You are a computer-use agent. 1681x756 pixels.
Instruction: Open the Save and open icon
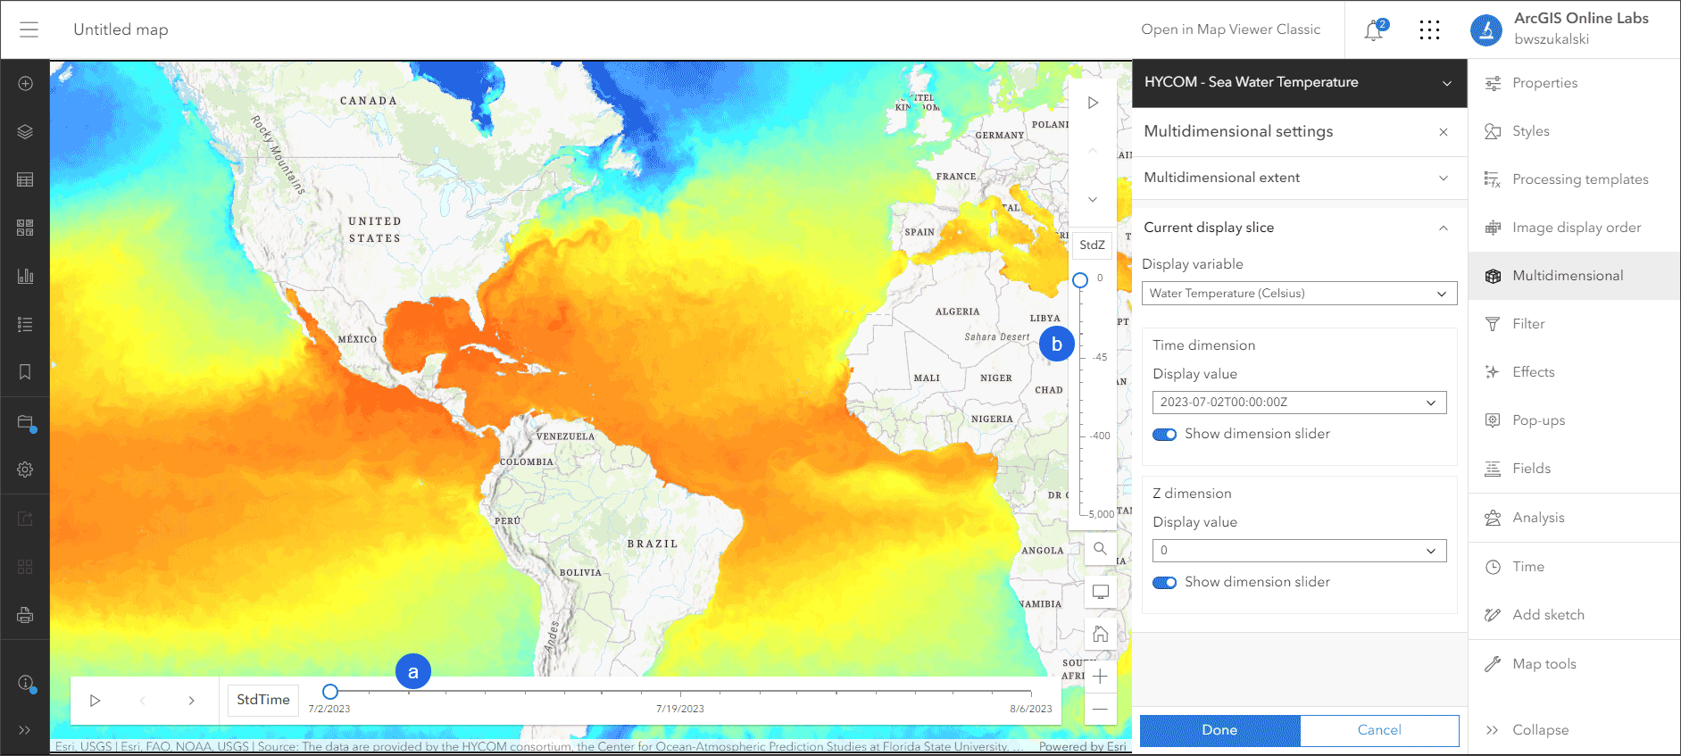[x=25, y=422]
